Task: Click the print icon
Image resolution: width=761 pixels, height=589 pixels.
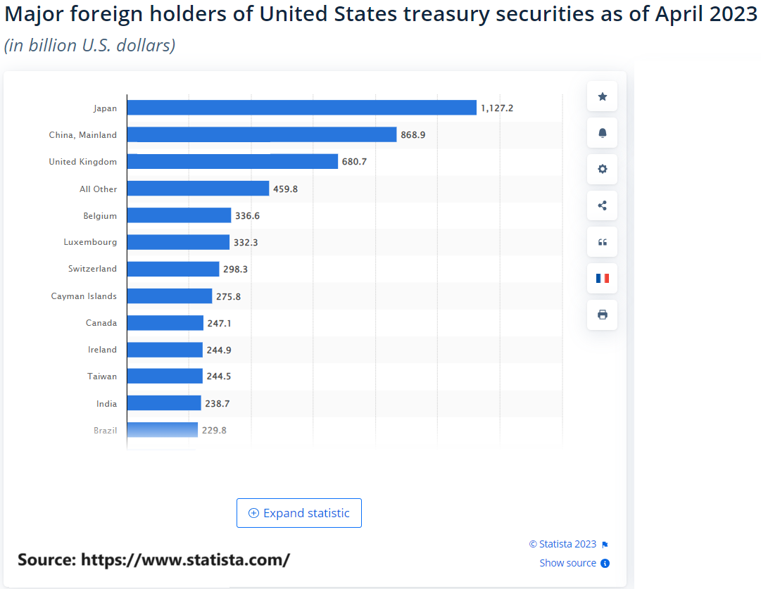Action: 602,315
